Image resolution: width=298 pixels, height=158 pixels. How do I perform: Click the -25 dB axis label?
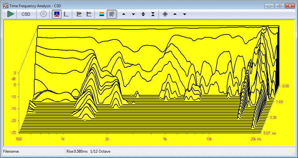(x=14, y=132)
